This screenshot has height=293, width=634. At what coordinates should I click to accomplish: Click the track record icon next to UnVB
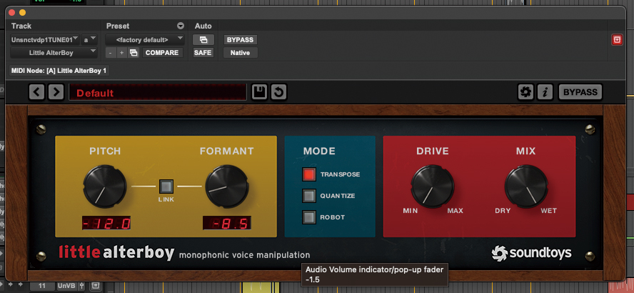point(95,286)
